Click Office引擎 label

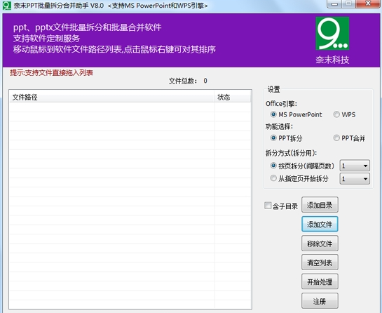281,104
